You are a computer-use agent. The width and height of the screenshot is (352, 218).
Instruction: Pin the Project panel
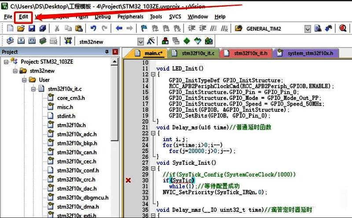(x=106, y=52)
